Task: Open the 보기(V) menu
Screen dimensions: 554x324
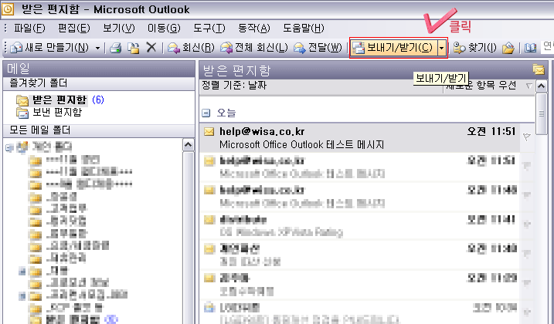Action: 119,28
